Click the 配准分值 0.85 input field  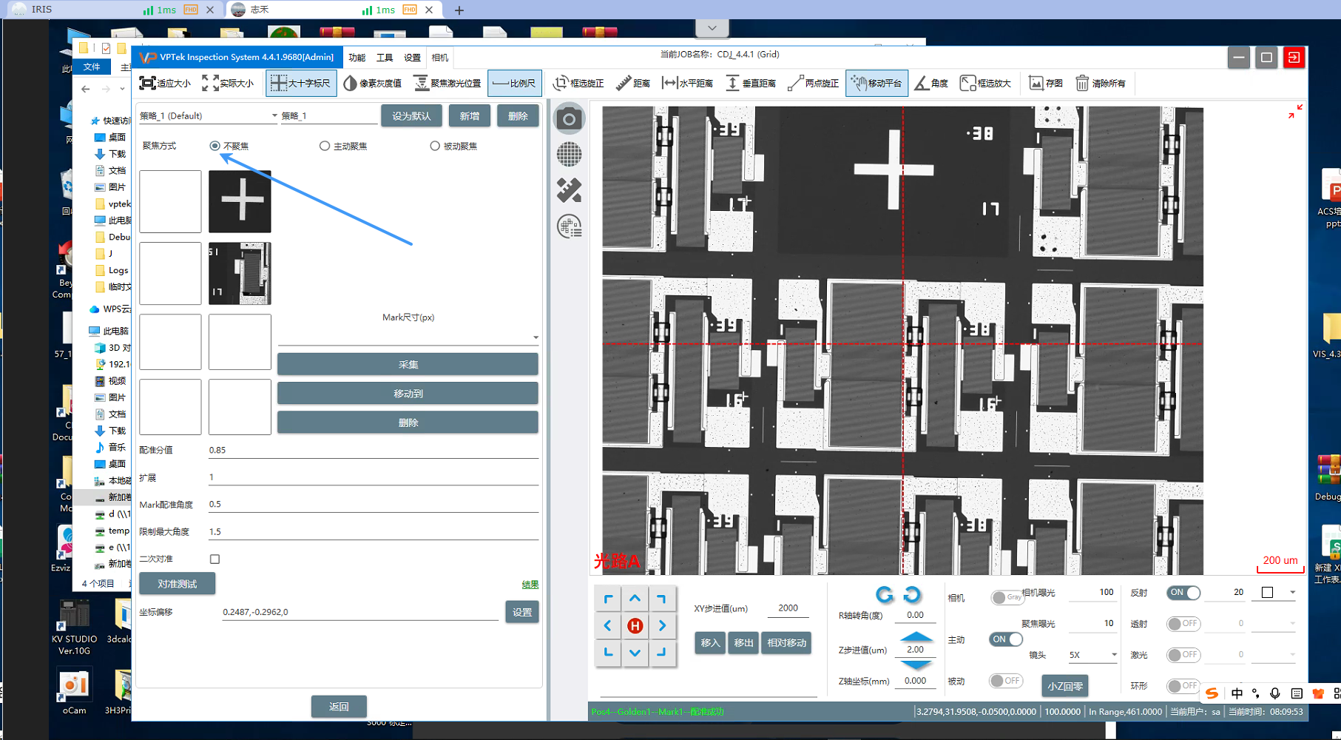[x=373, y=450]
